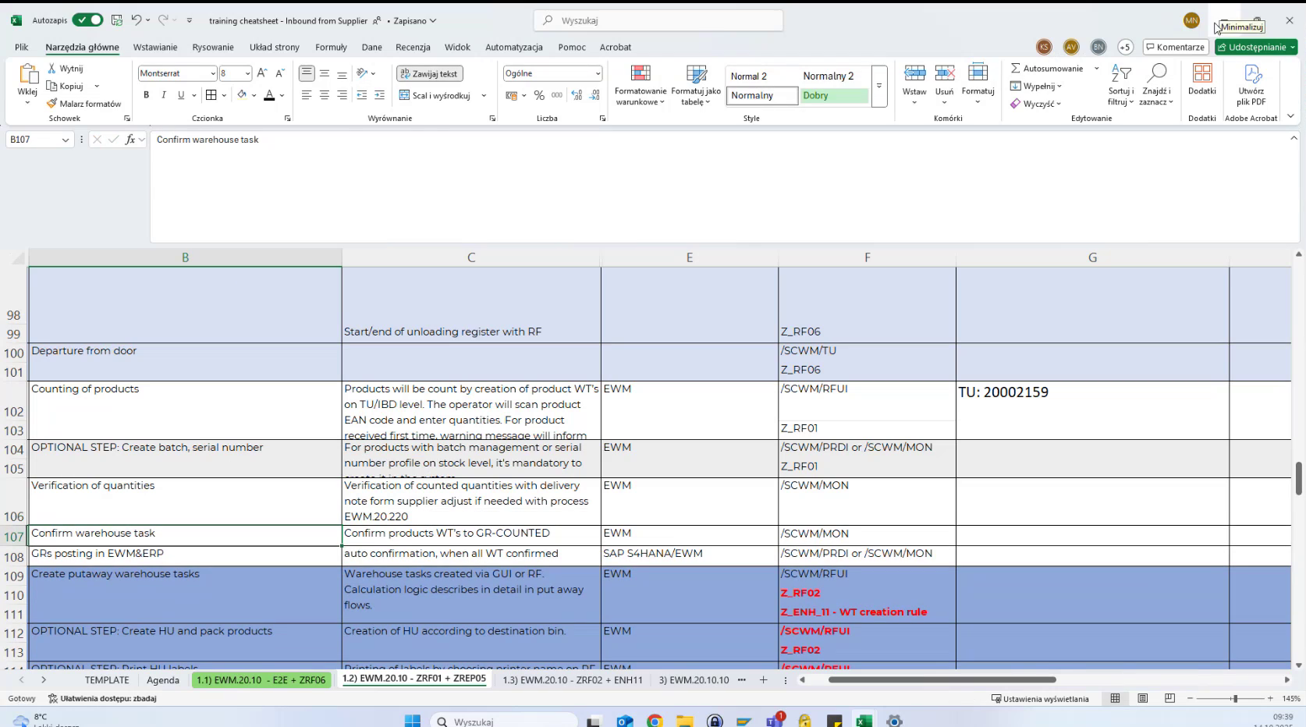Open Sortuj i filtruj options
This screenshot has height=727, width=1306.
tap(1121, 86)
